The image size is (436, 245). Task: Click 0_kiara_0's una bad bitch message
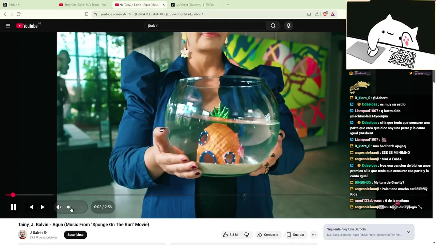tap(378, 146)
